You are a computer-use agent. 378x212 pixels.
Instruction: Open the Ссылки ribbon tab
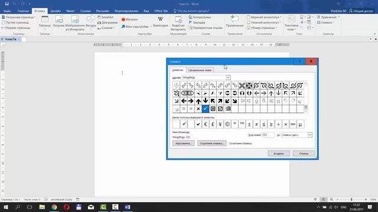(x=85, y=11)
